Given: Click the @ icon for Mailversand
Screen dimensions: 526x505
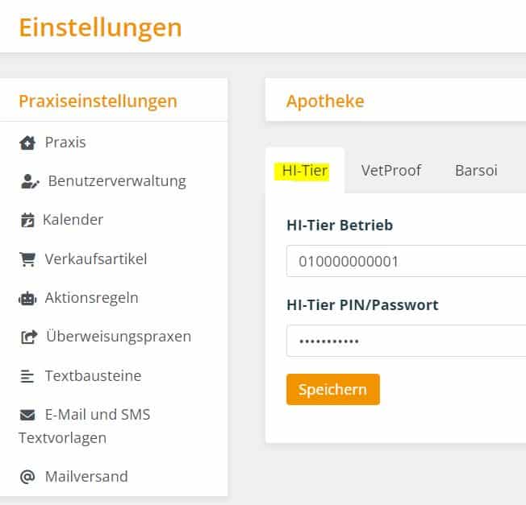Looking at the screenshot, I should click(x=27, y=477).
